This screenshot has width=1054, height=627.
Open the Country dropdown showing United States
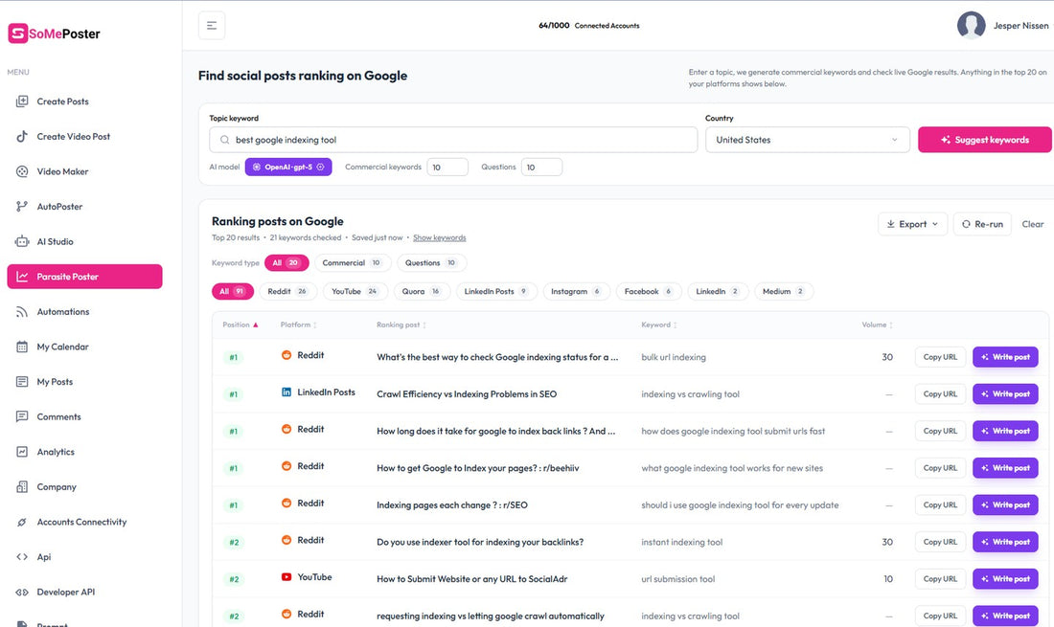[x=808, y=140]
